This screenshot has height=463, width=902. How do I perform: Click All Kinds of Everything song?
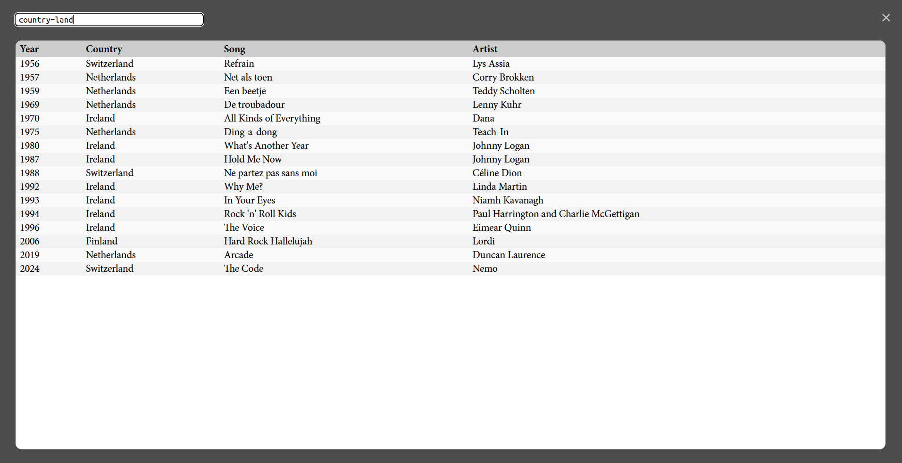pyautogui.click(x=272, y=118)
